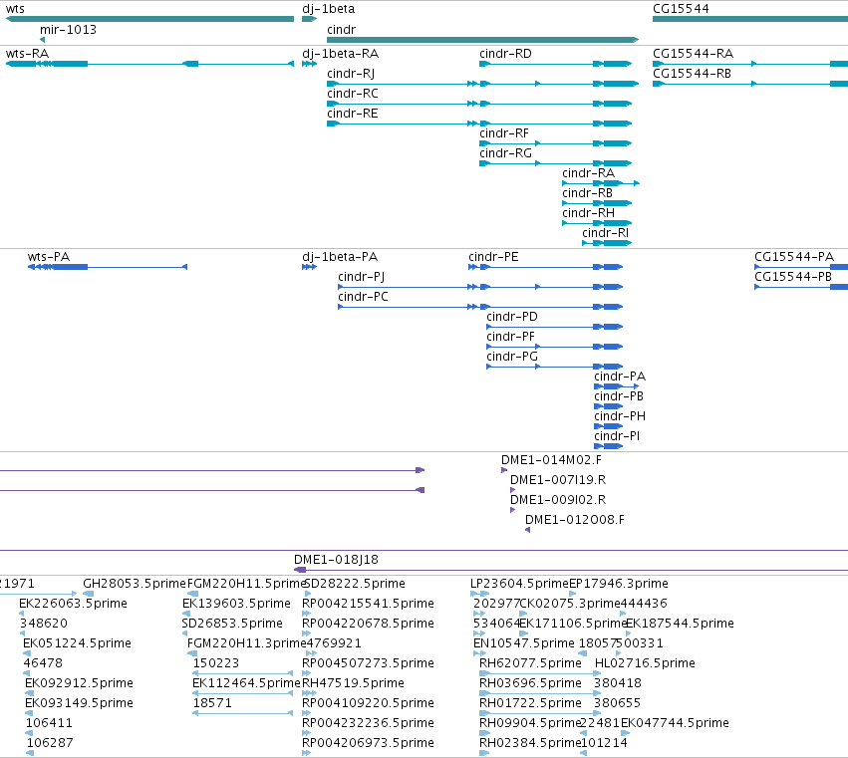Click SD26853.5prime EST label
The image size is (848, 758).
[x=232, y=624]
